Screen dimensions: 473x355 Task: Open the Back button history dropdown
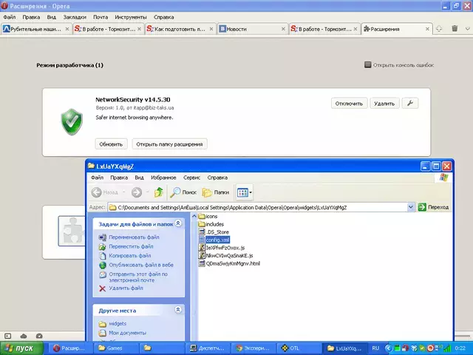[x=124, y=192]
